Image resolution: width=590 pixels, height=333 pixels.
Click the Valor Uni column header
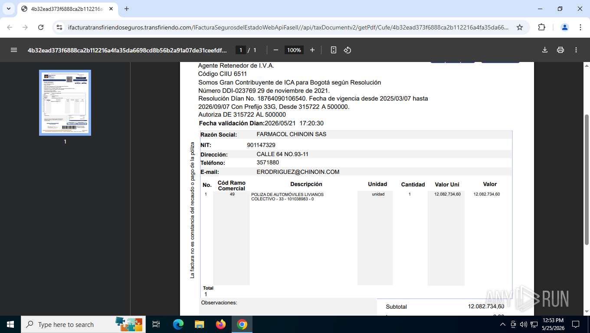point(447,185)
